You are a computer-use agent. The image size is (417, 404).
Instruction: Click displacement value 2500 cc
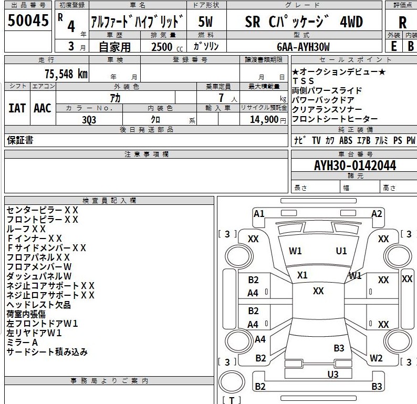point(167,47)
